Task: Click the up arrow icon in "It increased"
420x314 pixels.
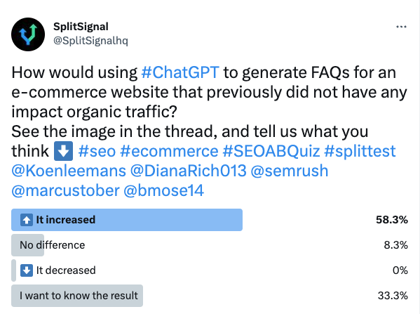Action: pos(27,220)
